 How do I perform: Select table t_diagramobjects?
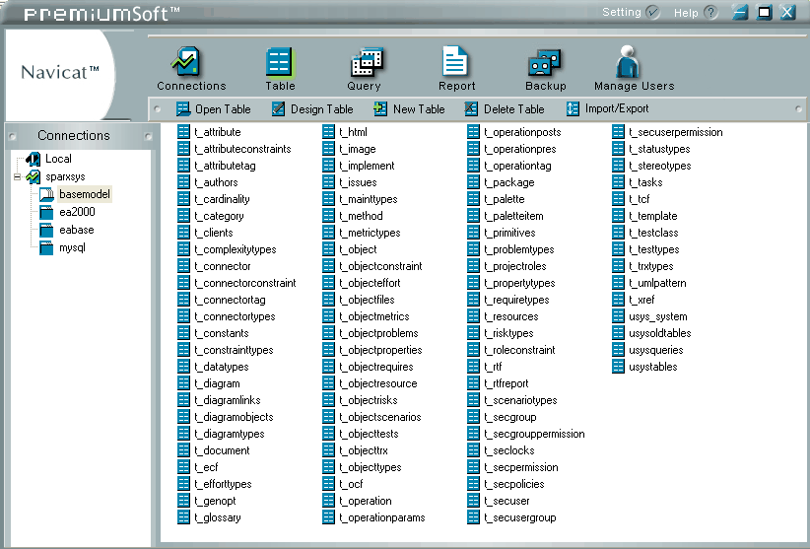[x=234, y=417]
